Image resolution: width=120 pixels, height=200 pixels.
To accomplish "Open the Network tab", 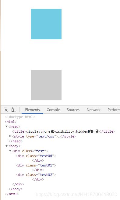I will coord(94,110).
